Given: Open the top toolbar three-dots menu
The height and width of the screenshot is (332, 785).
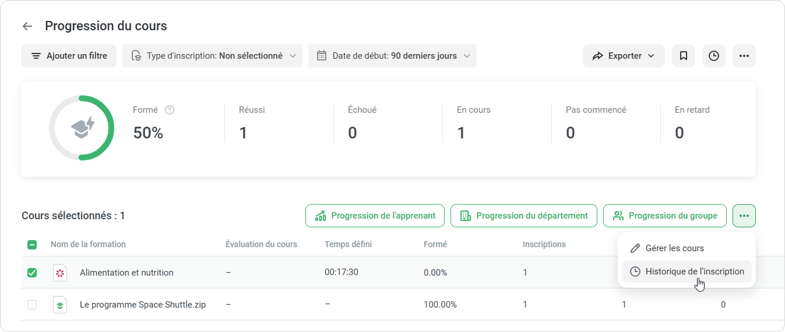Looking at the screenshot, I should click(x=744, y=56).
